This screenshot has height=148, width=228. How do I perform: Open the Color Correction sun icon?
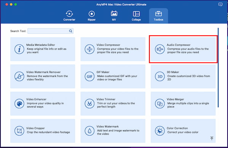click(160, 131)
